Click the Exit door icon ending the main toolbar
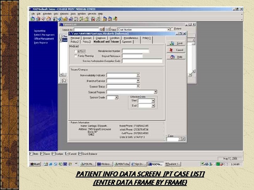This screenshot has width=254, height=190. [115, 19]
